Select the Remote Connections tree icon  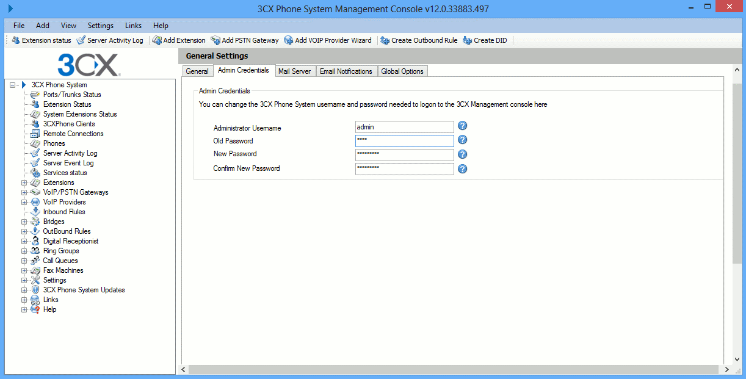pyautogui.click(x=35, y=134)
